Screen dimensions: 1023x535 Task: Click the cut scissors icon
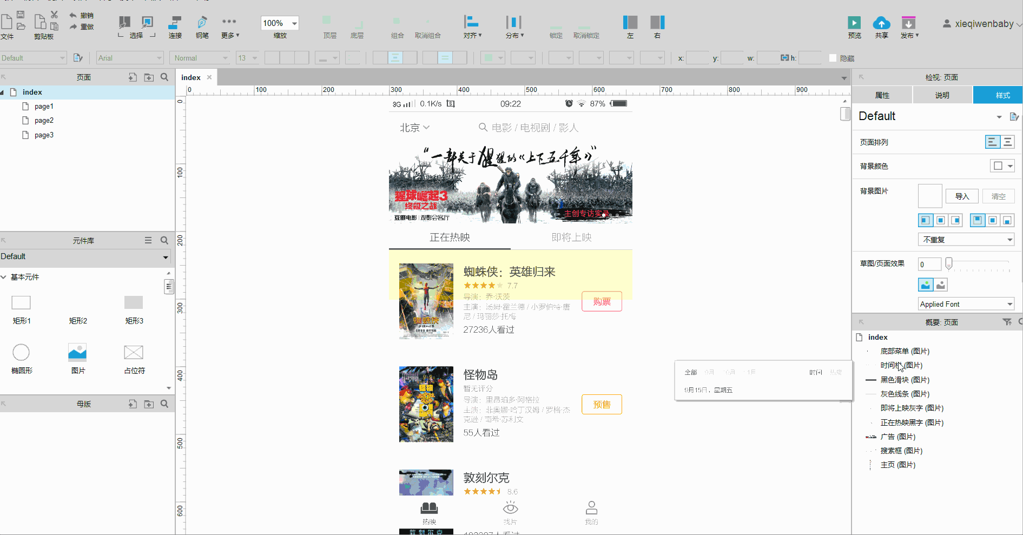coord(54,15)
